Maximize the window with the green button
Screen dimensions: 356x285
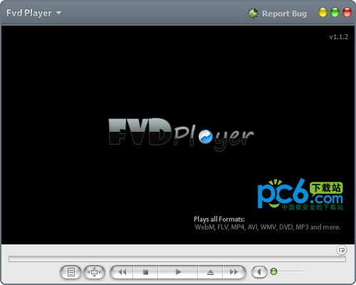point(335,12)
